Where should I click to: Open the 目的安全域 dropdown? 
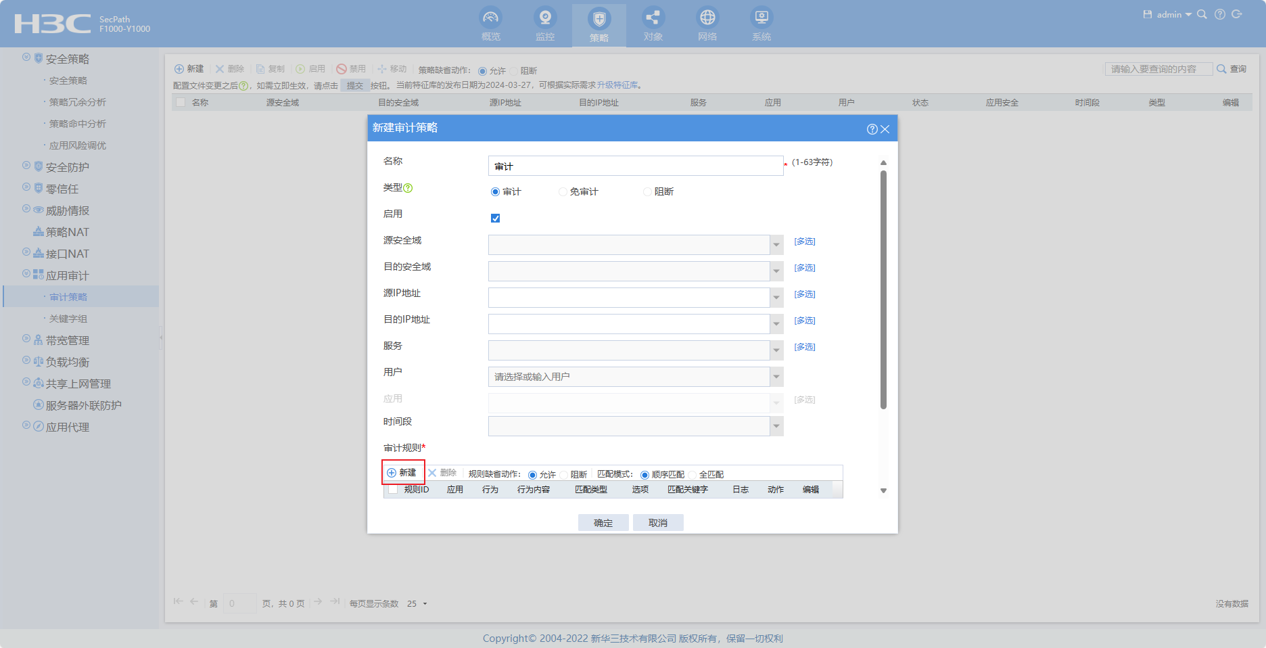[776, 271]
